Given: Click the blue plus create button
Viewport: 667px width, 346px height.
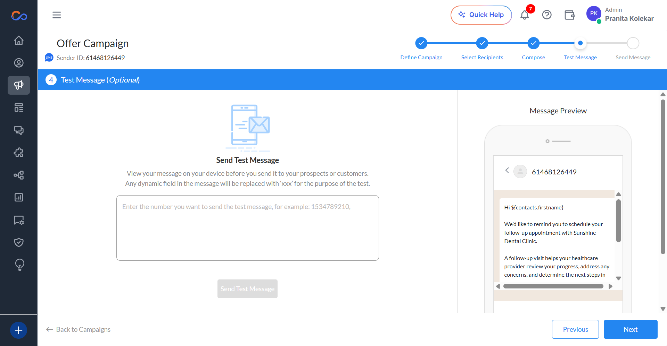Looking at the screenshot, I should (19, 330).
